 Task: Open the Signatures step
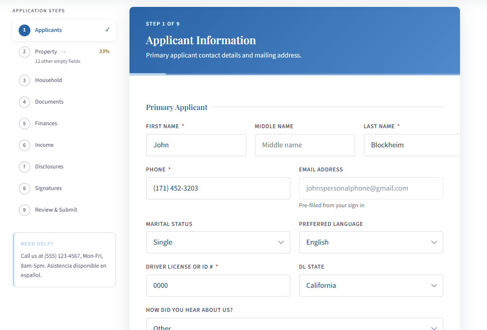[64, 188]
